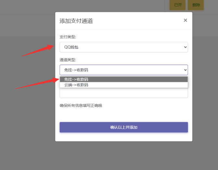
Task: Click the 通道类型 label
Action: [x=68, y=60]
